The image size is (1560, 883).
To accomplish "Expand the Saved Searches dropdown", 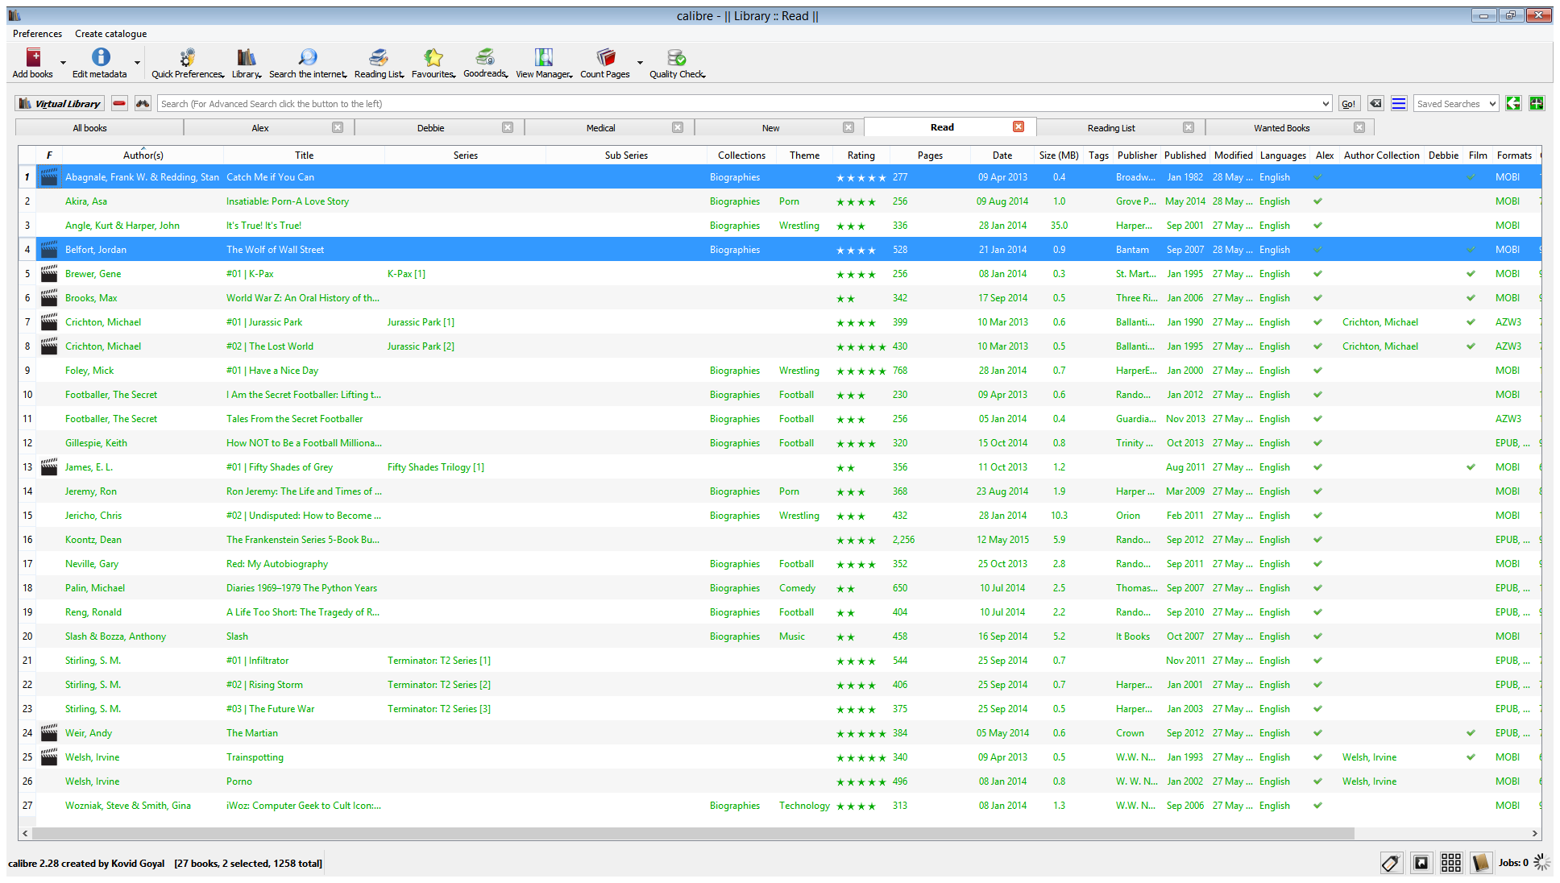I will click(x=1492, y=104).
